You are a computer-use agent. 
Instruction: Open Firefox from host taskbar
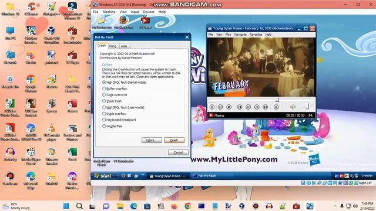click(x=174, y=206)
